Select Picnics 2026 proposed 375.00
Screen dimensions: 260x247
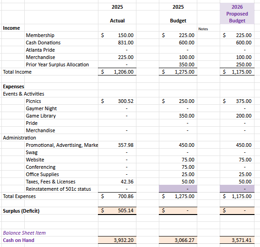coord(244,101)
